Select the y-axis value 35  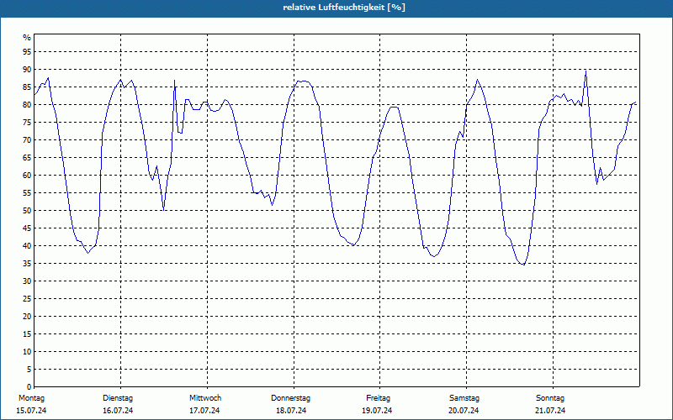27,264
